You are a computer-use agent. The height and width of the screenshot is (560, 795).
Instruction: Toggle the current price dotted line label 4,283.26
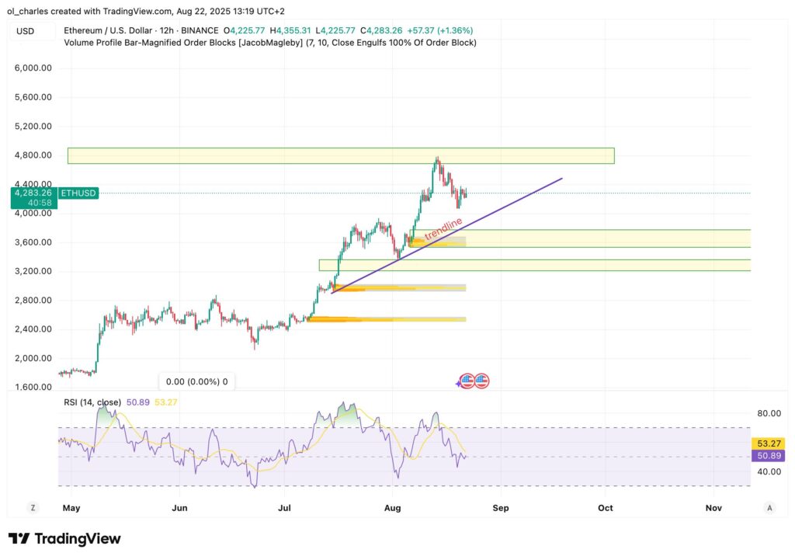33,193
